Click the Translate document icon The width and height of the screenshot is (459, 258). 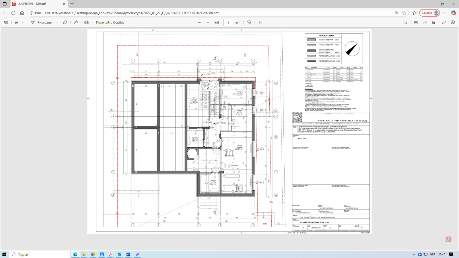pos(86,22)
